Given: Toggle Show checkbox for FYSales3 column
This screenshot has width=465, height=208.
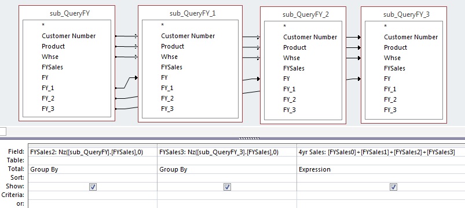Looking at the screenshot, I should tap(227, 187).
